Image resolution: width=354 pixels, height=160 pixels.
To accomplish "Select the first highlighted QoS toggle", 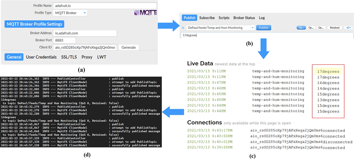I will pos(301,28).
